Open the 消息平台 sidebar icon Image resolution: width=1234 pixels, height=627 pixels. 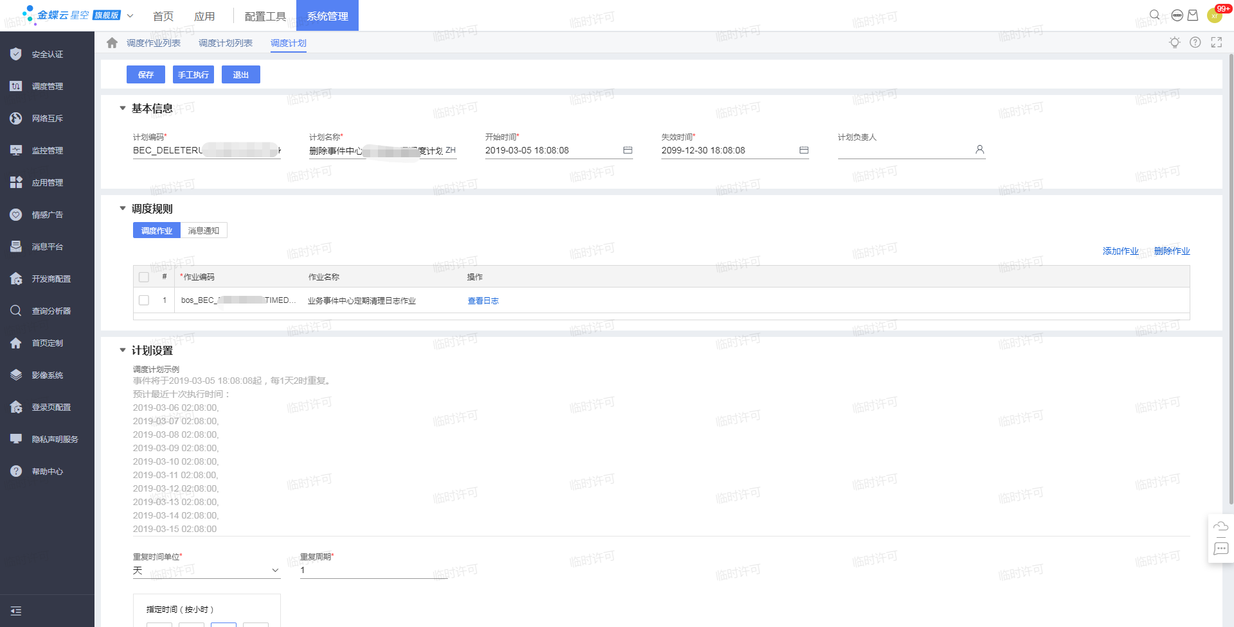[16, 246]
